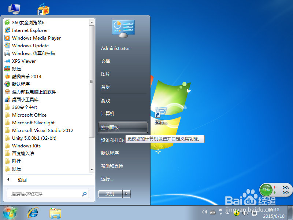Click the taskbar date 2015/8/18
293x220 pixels.
point(274,216)
